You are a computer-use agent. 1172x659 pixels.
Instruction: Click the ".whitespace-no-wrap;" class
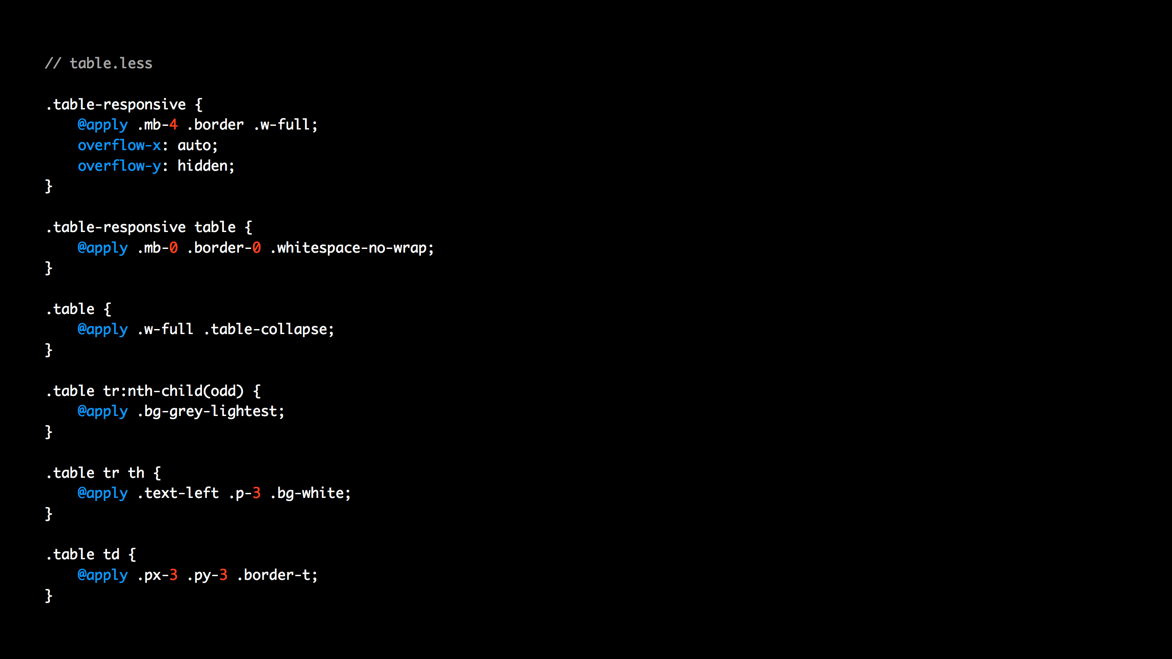[x=352, y=248]
